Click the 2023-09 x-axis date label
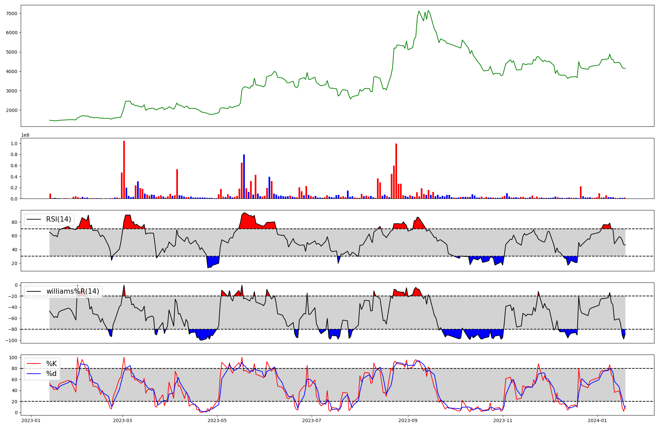The image size is (659, 428). [408, 420]
